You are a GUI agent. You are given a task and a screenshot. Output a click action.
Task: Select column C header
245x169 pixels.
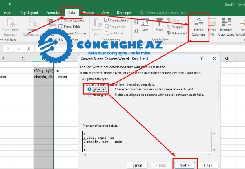click(x=23, y=59)
